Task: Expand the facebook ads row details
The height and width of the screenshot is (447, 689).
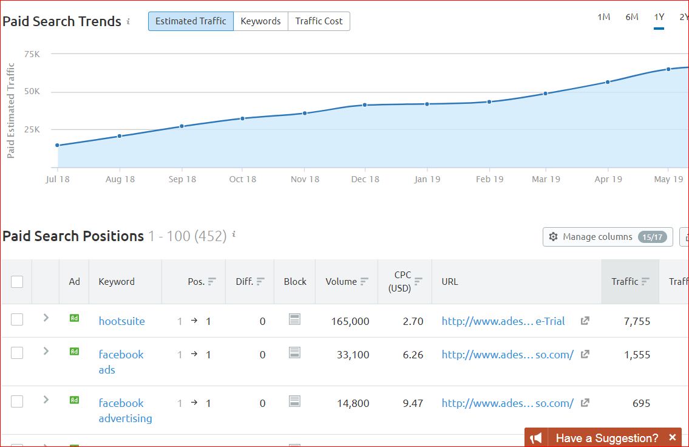Action: [46, 351]
